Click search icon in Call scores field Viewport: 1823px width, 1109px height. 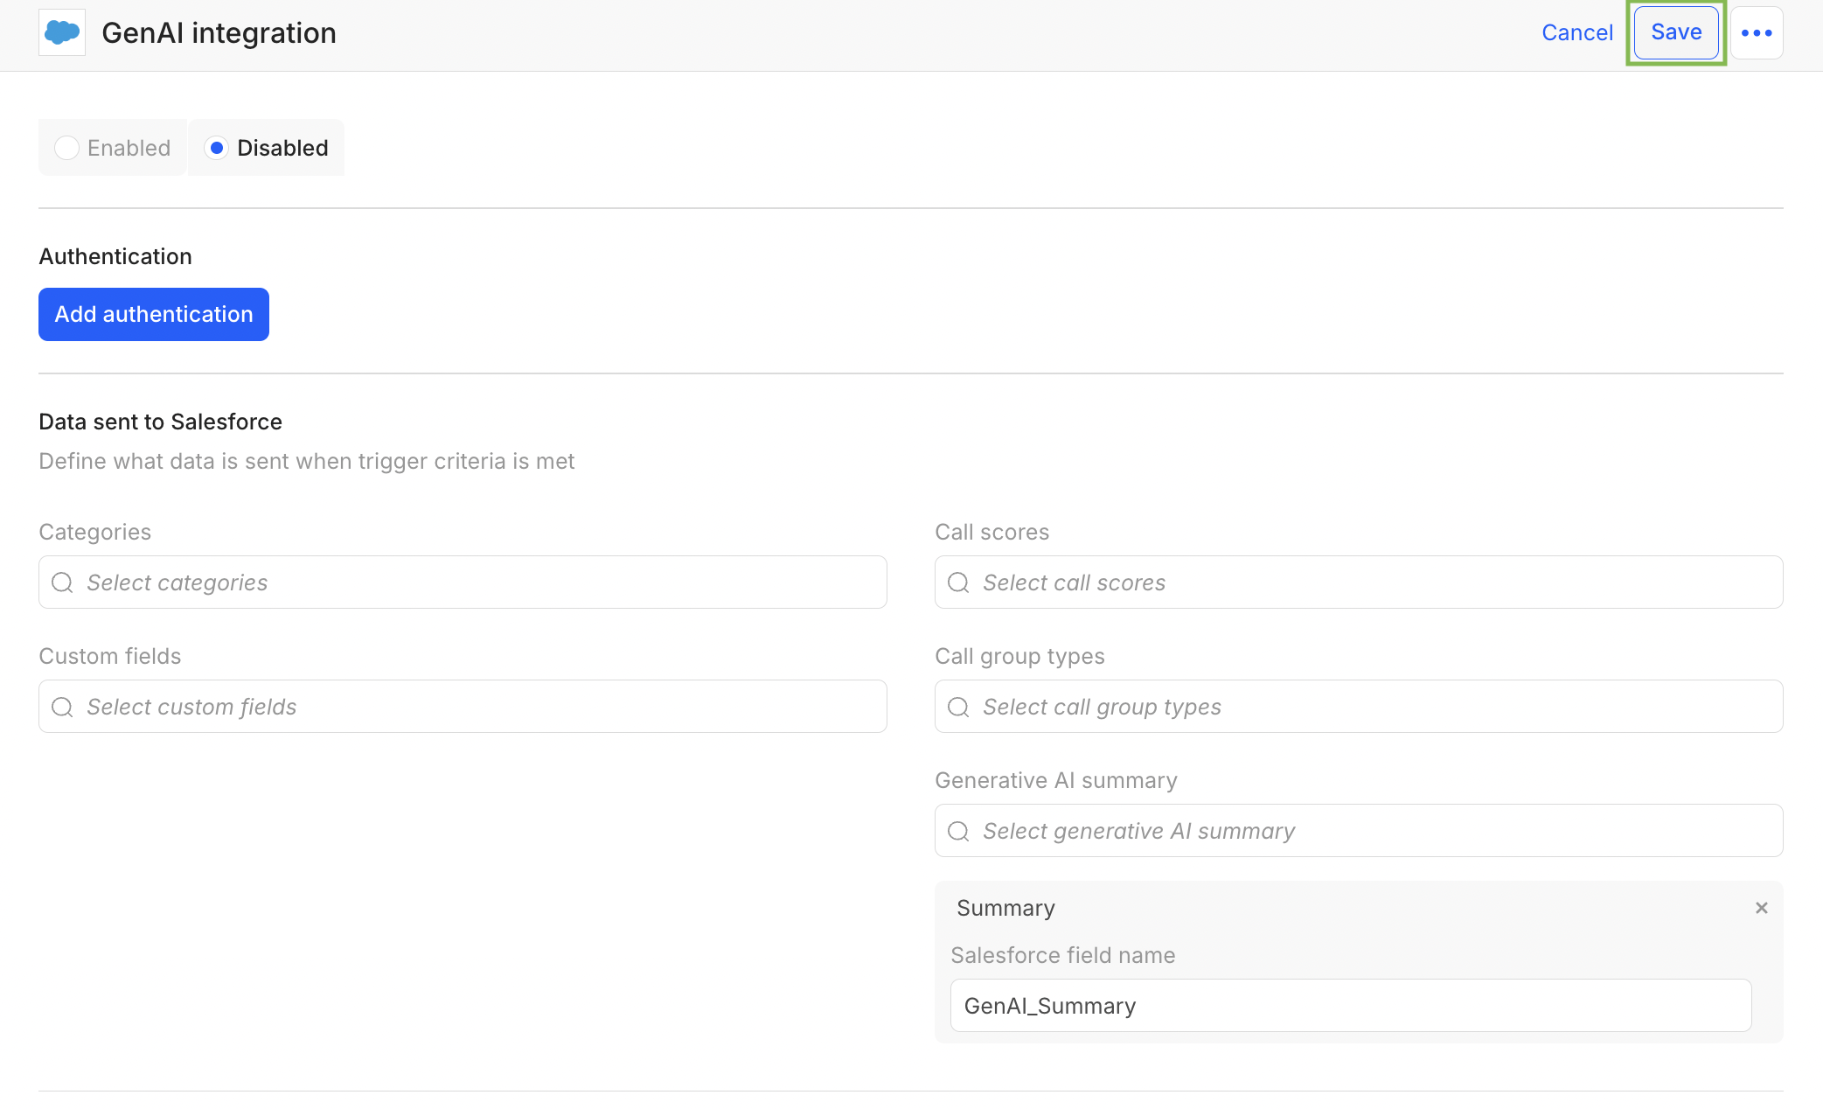click(958, 582)
